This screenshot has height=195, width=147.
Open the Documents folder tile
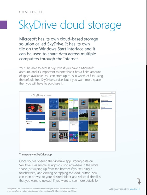(35, 101)
